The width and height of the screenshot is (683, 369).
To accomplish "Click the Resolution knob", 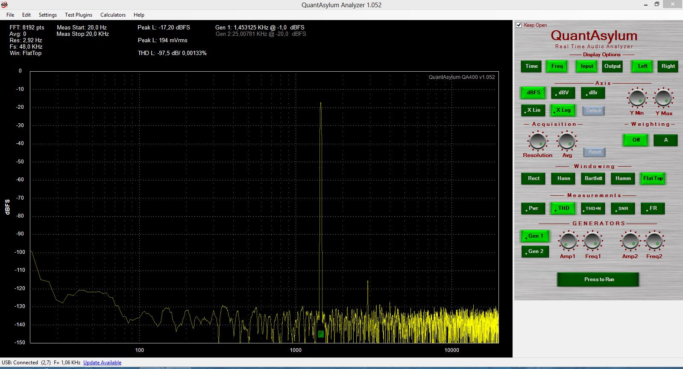I will pyautogui.click(x=537, y=141).
